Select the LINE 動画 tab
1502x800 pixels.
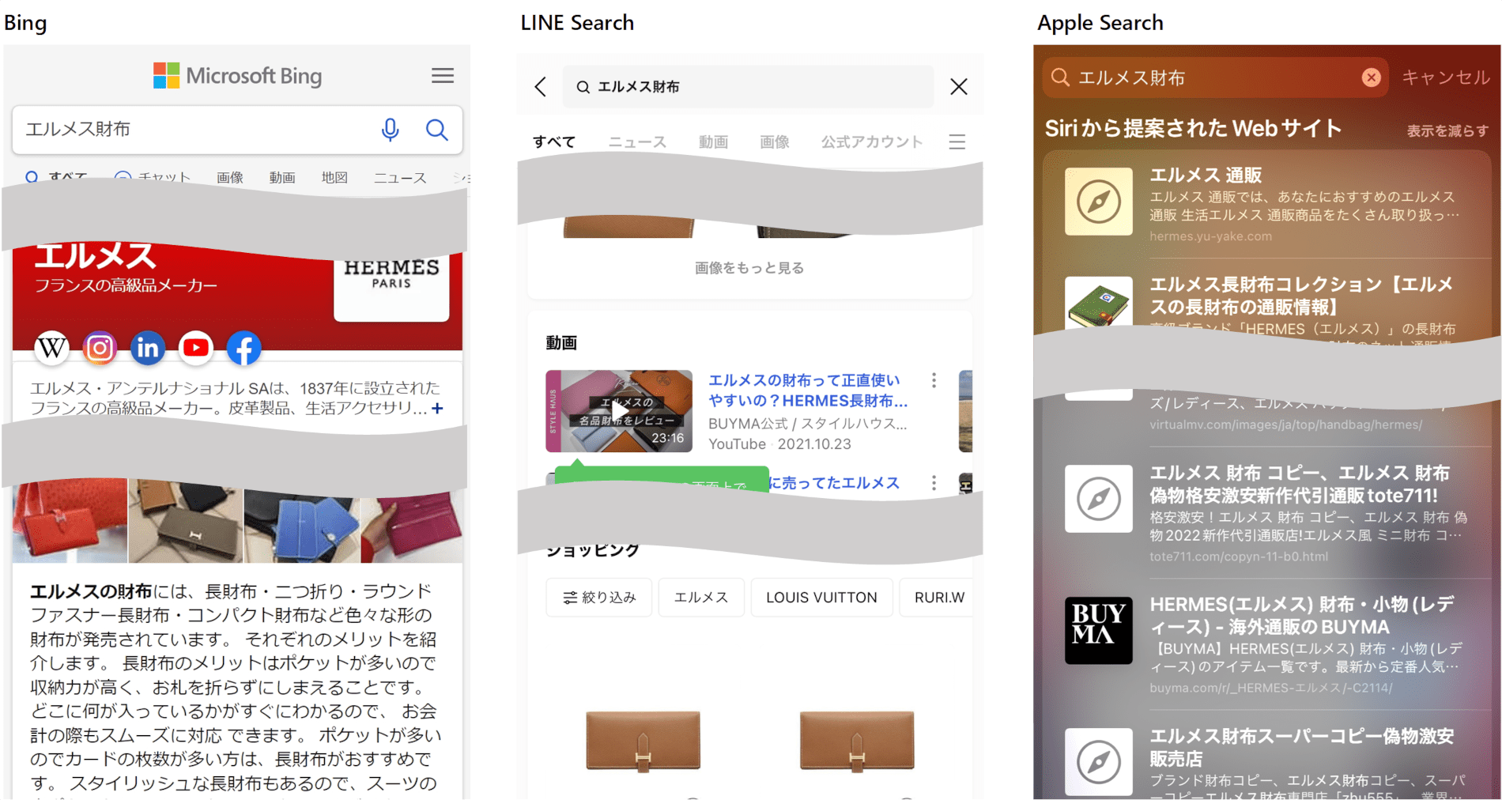[x=713, y=142]
